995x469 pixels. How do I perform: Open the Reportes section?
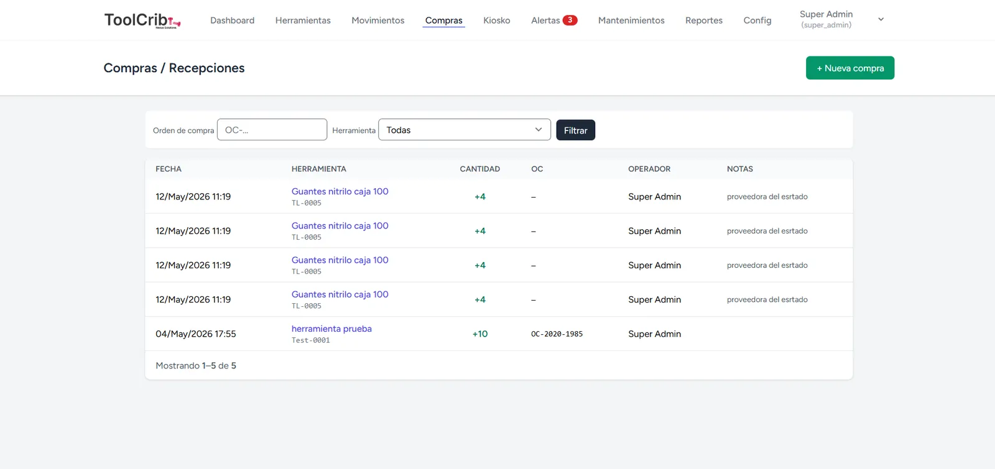click(704, 20)
